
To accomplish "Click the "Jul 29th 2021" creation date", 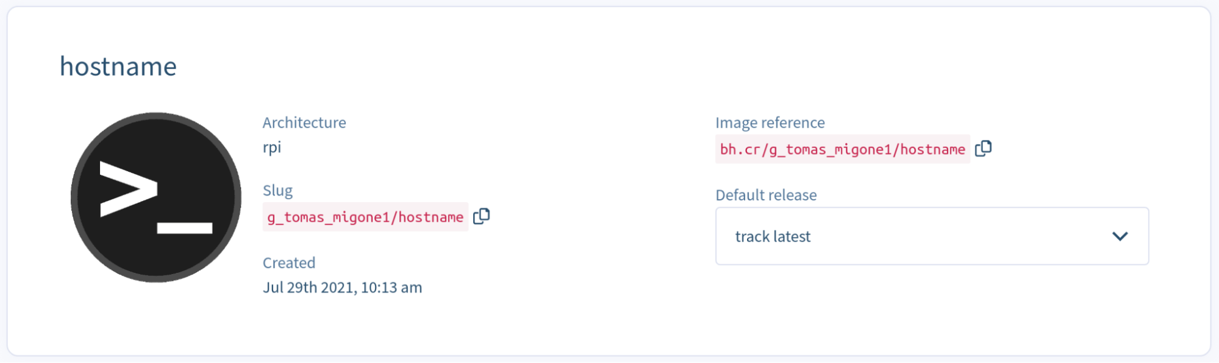I will coord(309,287).
